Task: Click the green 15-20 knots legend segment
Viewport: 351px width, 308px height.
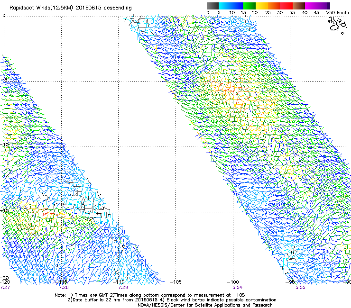Action: (249, 6)
